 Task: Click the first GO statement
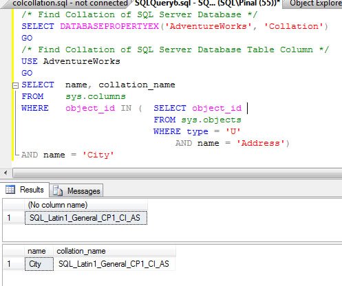pyautogui.click(x=27, y=38)
